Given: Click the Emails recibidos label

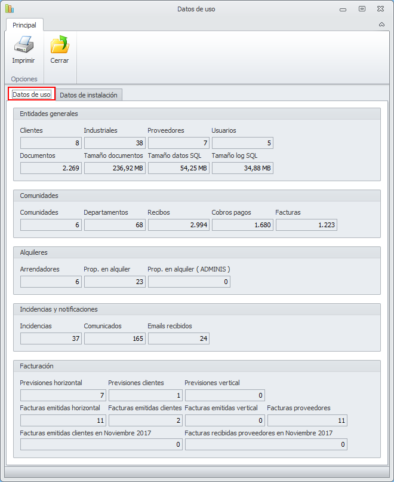Looking at the screenshot, I should 170,326.
